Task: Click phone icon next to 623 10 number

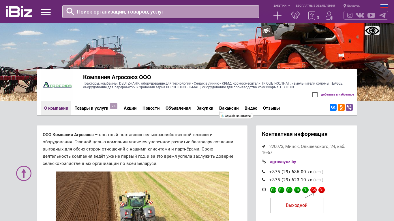Action: [264, 180]
